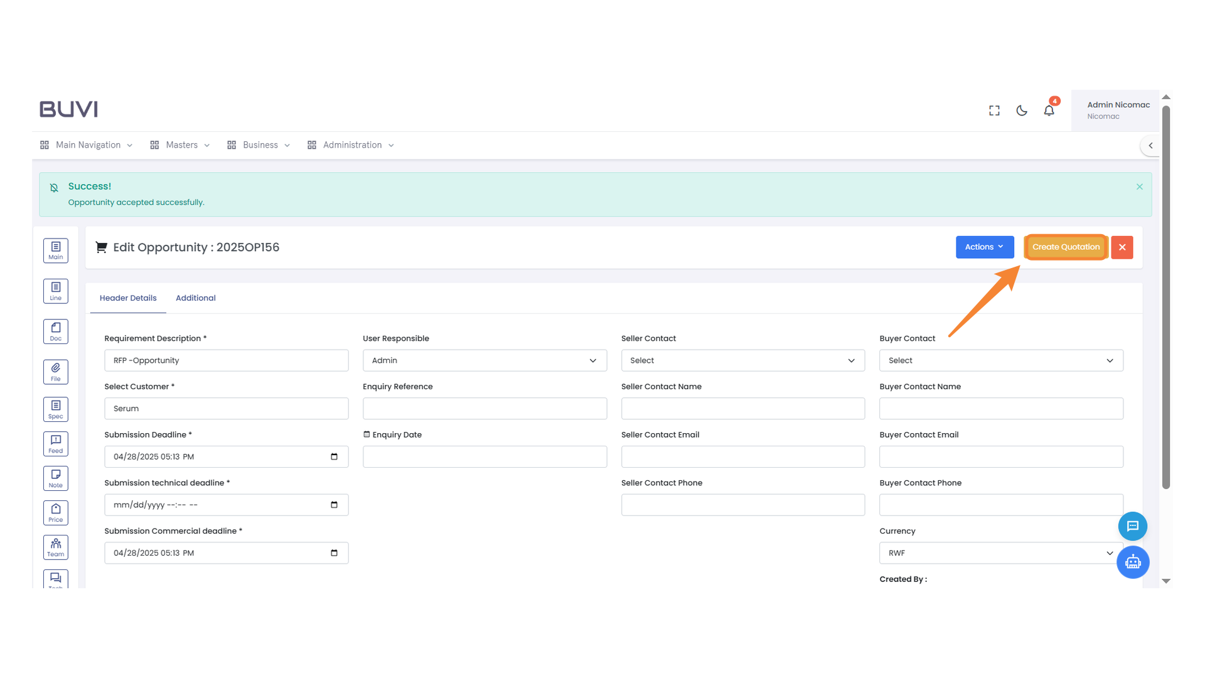
Task: Open the Team sidebar icon
Action: pos(55,547)
